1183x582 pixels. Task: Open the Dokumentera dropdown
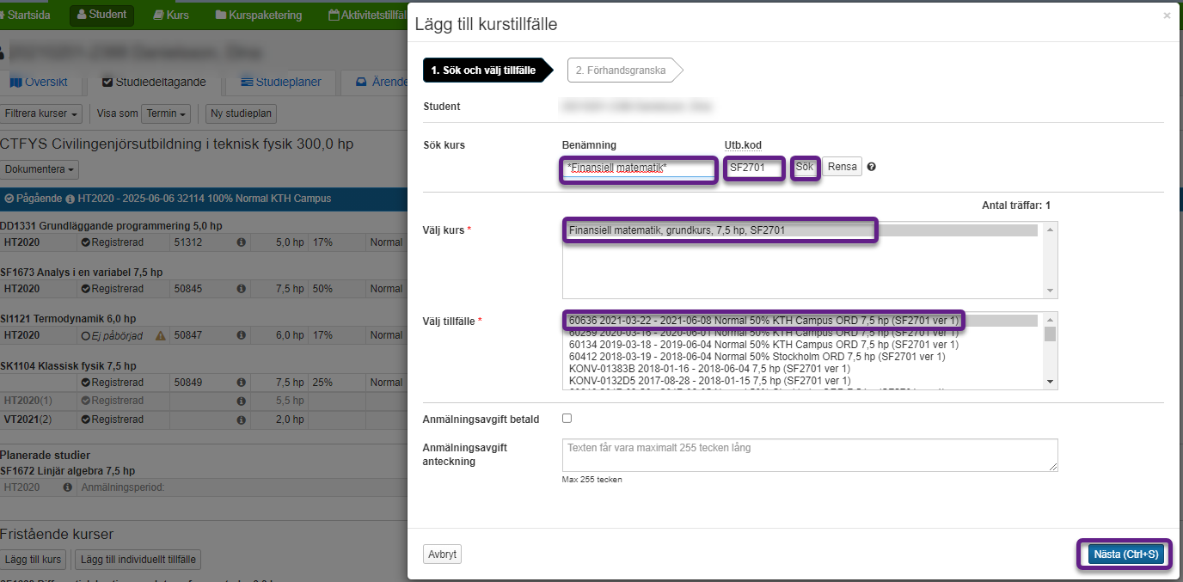coord(39,170)
